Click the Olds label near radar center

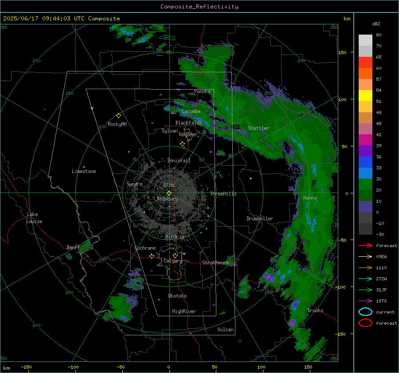coord(169,185)
